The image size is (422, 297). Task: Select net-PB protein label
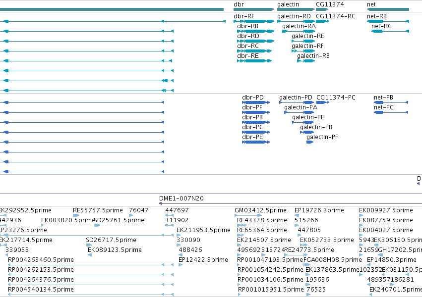(x=383, y=98)
